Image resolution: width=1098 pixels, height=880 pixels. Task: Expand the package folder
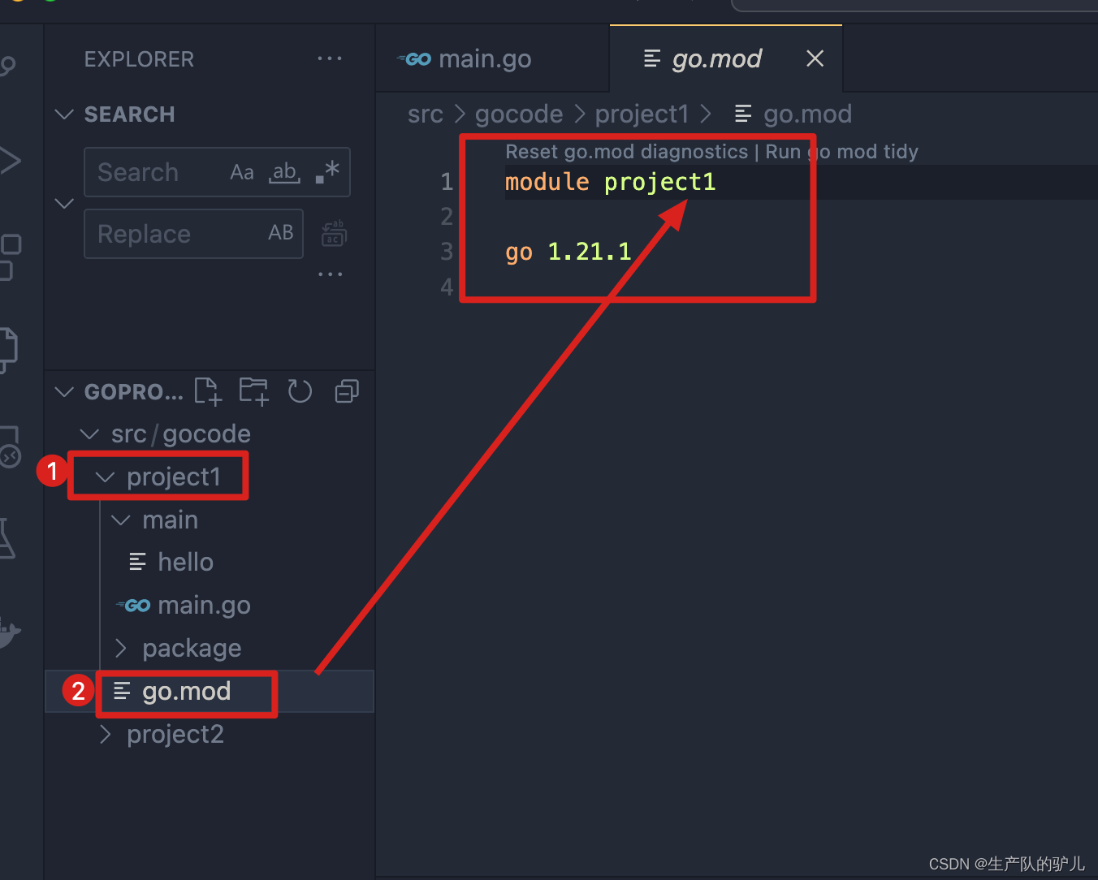pos(177,648)
